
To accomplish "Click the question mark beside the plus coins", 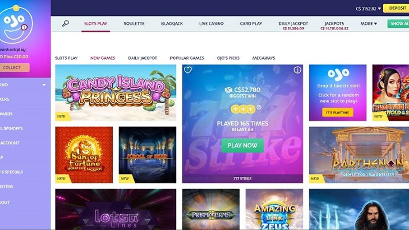I will 259,107.
